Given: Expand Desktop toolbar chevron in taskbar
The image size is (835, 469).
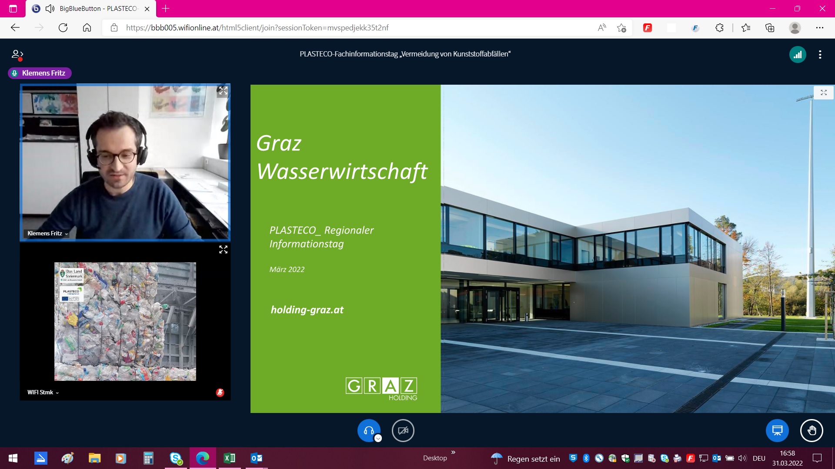Looking at the screenshot, I should pyautogui.click(x=453, y=452).
